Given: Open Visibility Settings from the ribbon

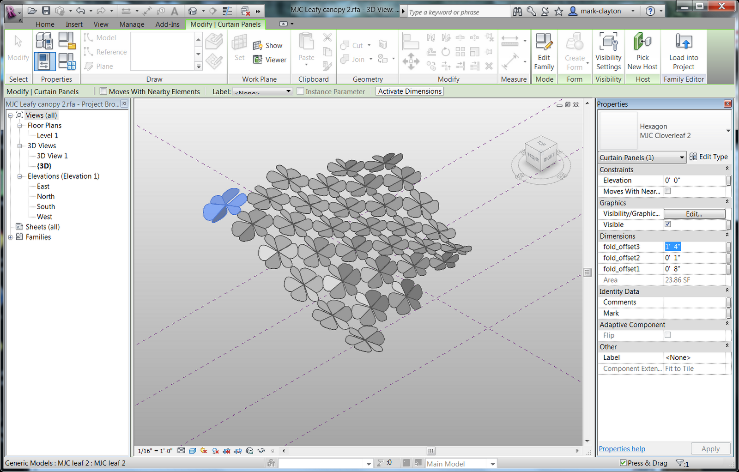Looking at the screenshot, I should (x=608, y=51).
